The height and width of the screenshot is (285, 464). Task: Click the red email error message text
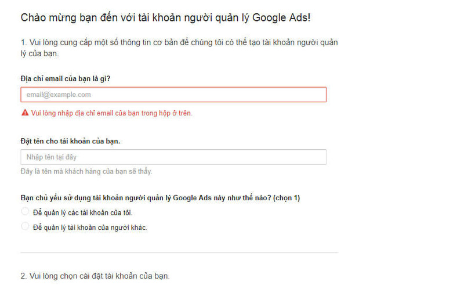(111, 113)
